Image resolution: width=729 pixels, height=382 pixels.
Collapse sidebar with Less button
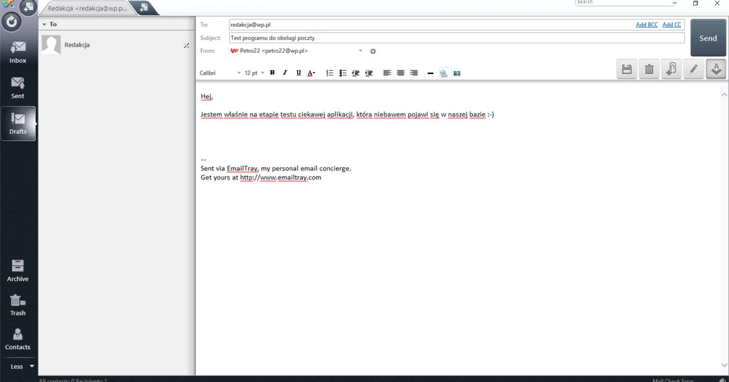pos(22,366)
